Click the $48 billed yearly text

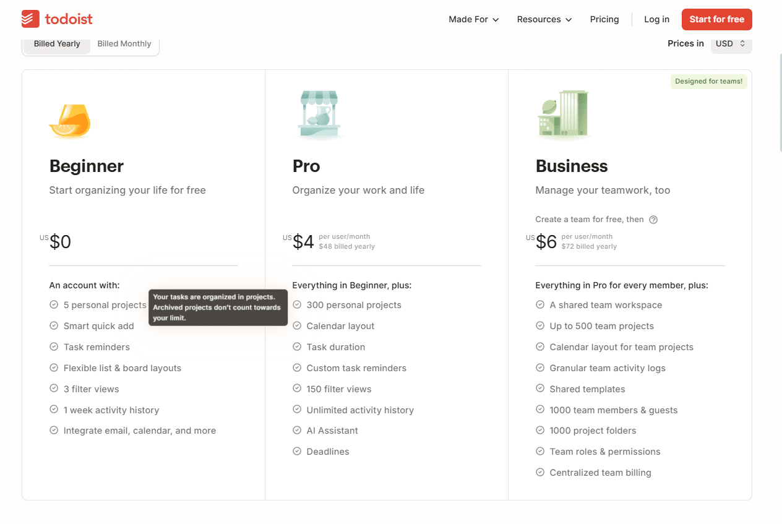point(347,246)
